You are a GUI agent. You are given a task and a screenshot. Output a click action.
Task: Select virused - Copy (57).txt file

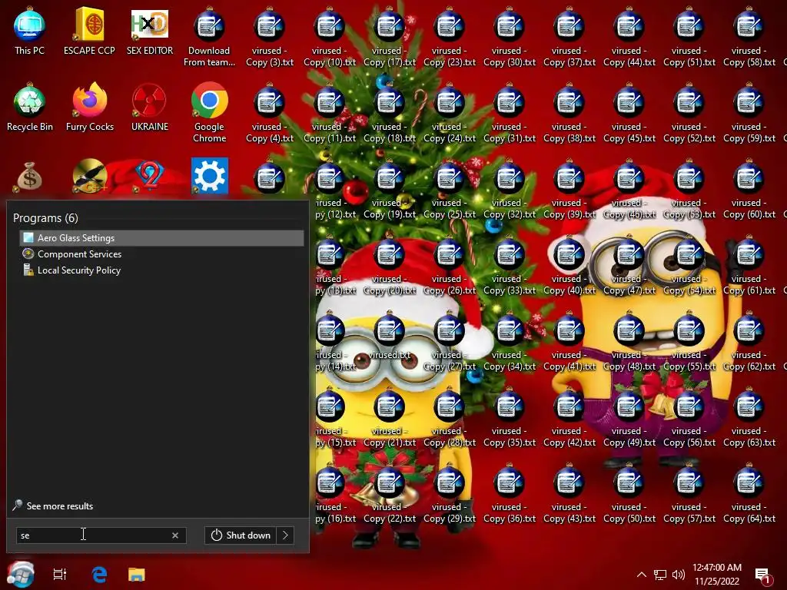click(689, 493)
